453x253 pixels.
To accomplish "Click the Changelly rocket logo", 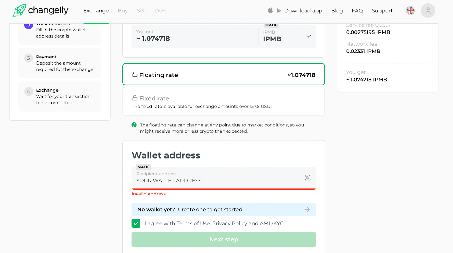I will pyautogui.click(x=20, y=10).
